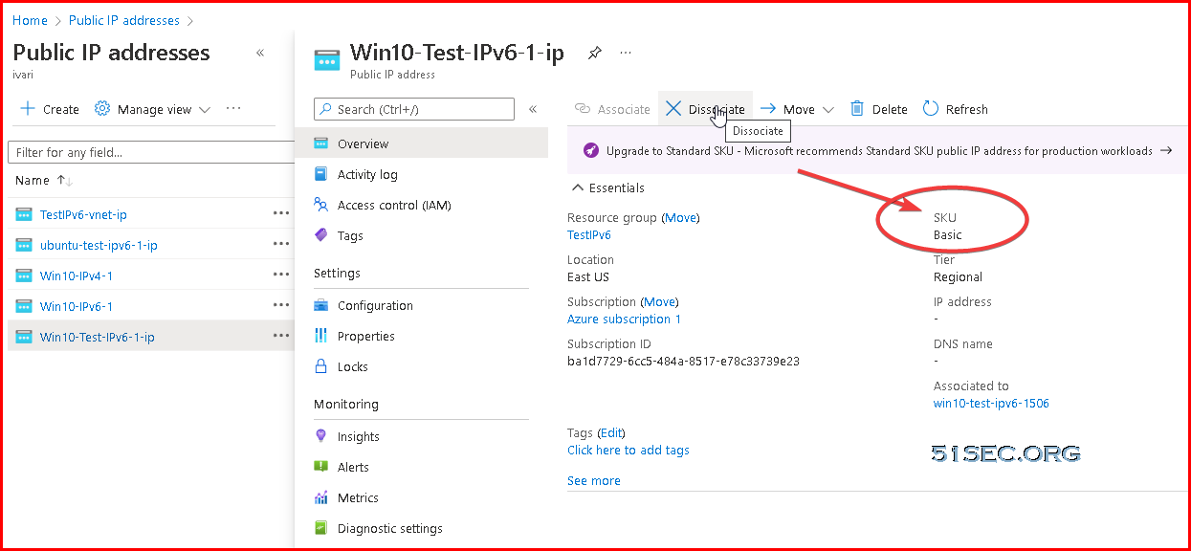Collapse the resource menu beside the search box
This screenshot has height=551, width=1191.
[x=533, y=109]
